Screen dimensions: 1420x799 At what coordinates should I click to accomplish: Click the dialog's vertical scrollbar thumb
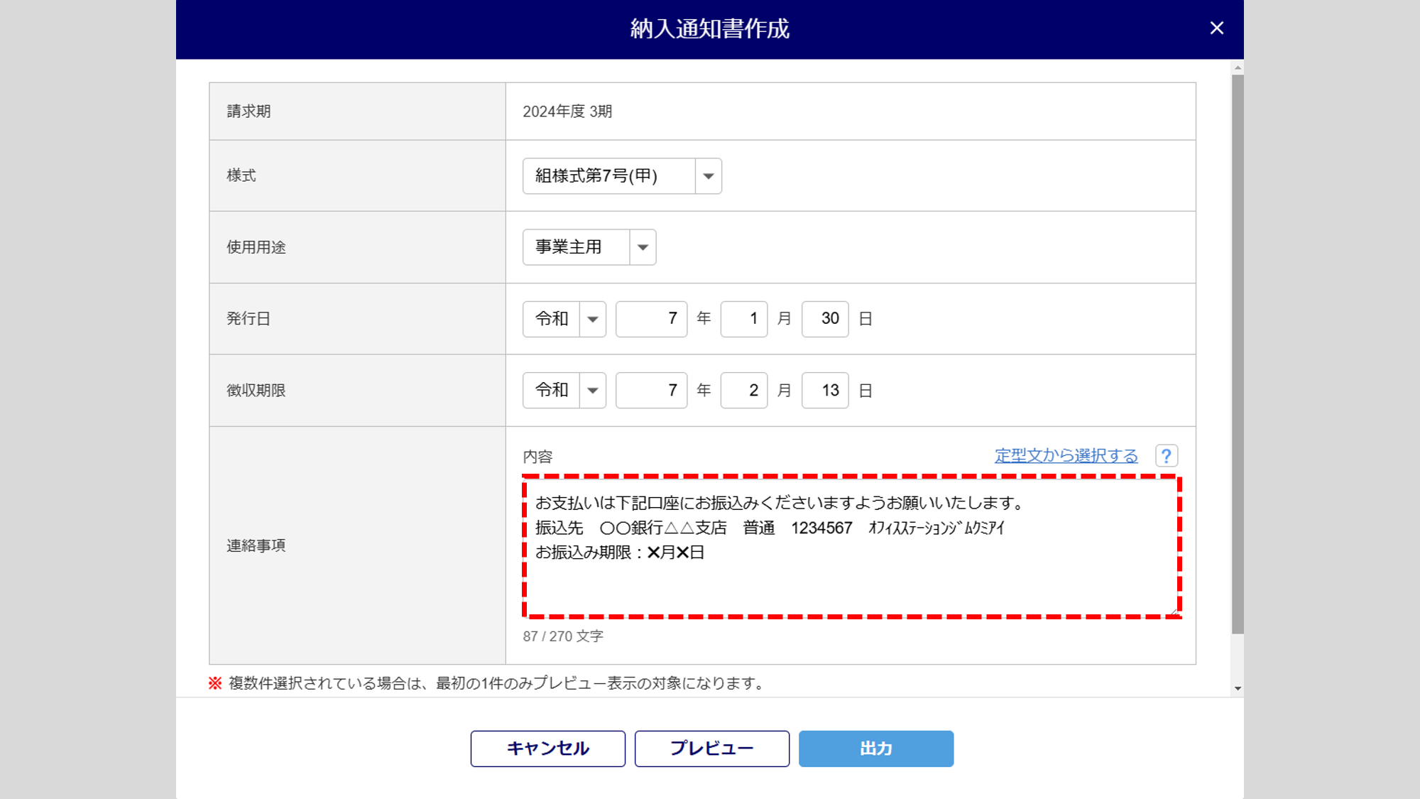[1238, 355]
